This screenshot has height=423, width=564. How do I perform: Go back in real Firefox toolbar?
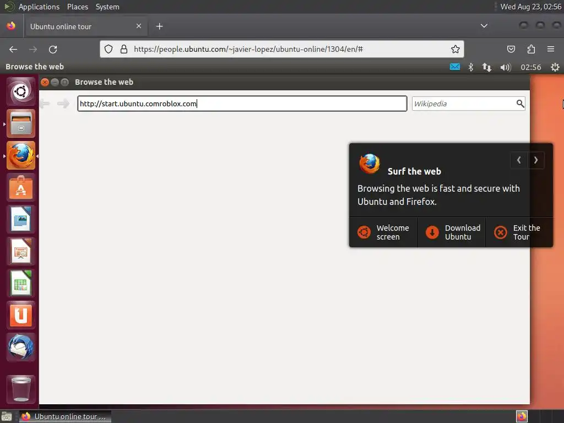click(13, 49)
